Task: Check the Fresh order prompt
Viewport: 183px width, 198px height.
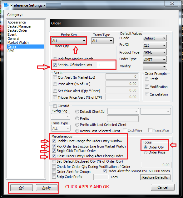Action: pos(147,79)
